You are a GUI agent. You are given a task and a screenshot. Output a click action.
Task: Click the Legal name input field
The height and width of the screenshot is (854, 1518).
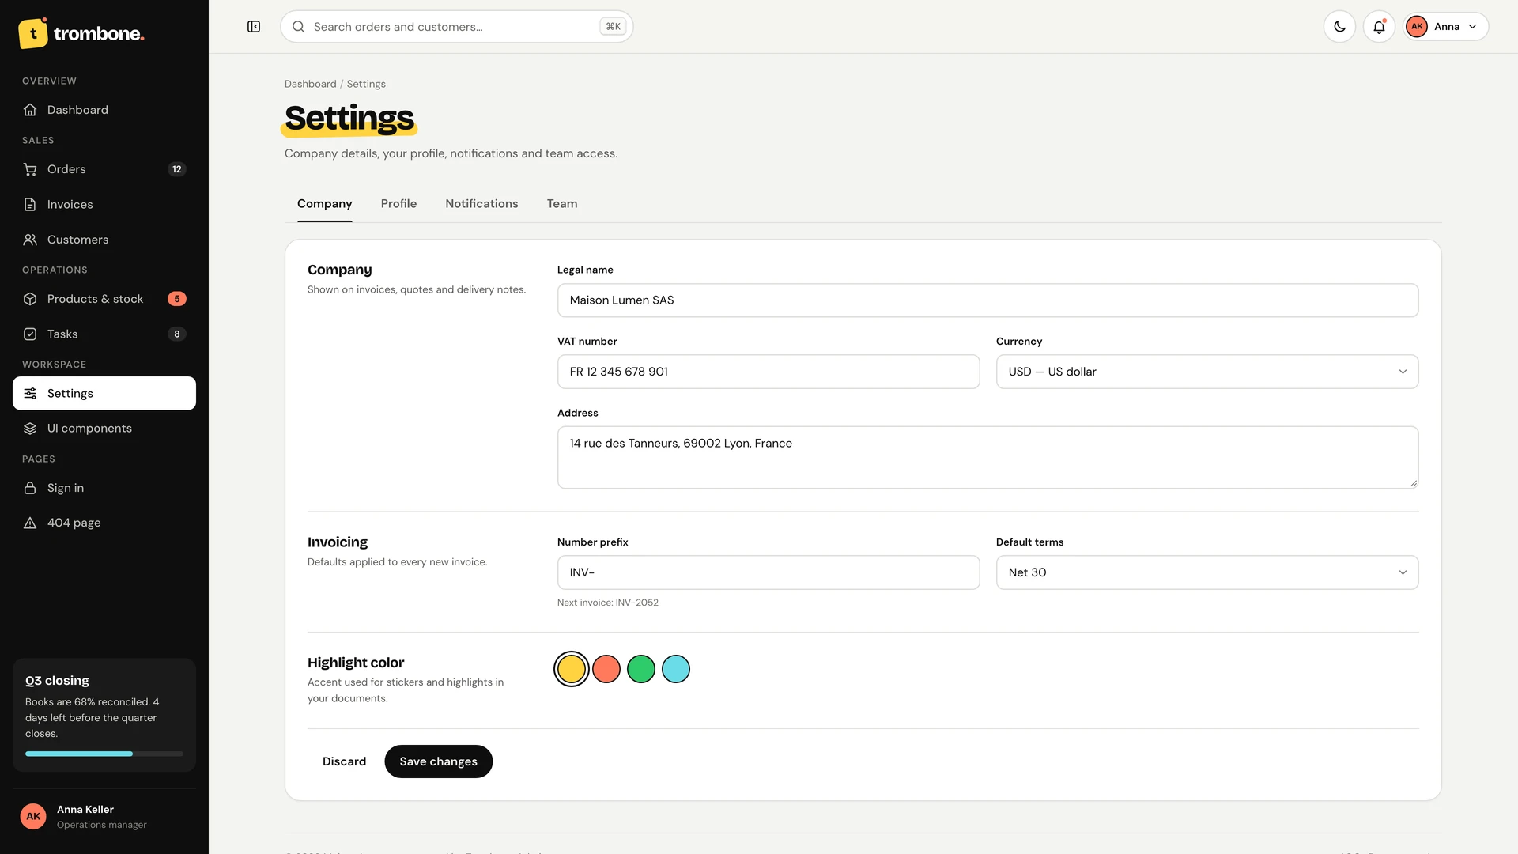(987, 300)
